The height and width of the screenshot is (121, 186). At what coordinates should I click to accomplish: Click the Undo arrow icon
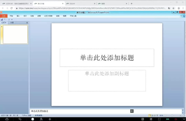click(5, 20)
